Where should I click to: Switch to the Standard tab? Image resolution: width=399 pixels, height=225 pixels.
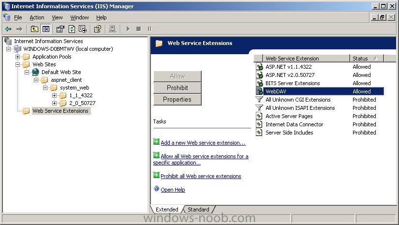(x=198, y=210)
